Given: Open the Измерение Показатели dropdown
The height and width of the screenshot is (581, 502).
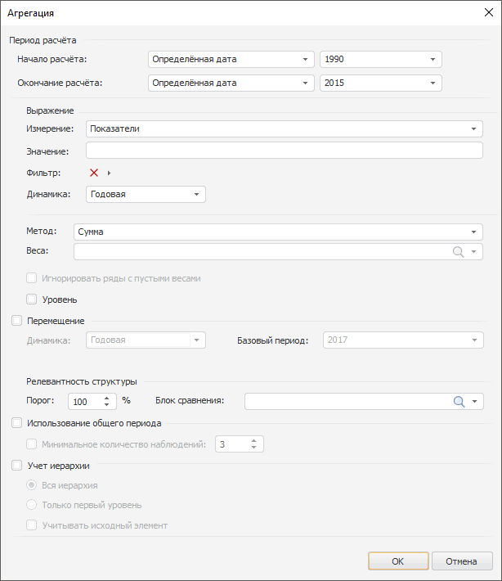Looking at the screenshot, I should pyautogui.click(x=473, y=128).
